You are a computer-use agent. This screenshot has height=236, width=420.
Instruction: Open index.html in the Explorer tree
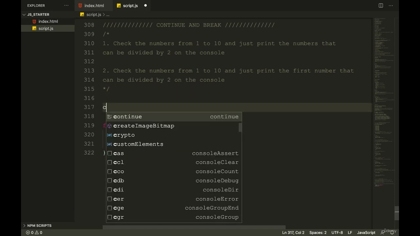tap(48, 21)
